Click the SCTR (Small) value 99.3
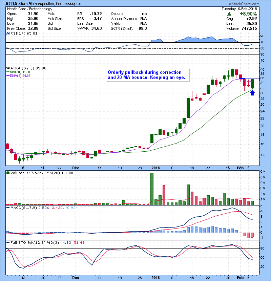The width and height of the screenshot is (271, 281). point(143,28)
